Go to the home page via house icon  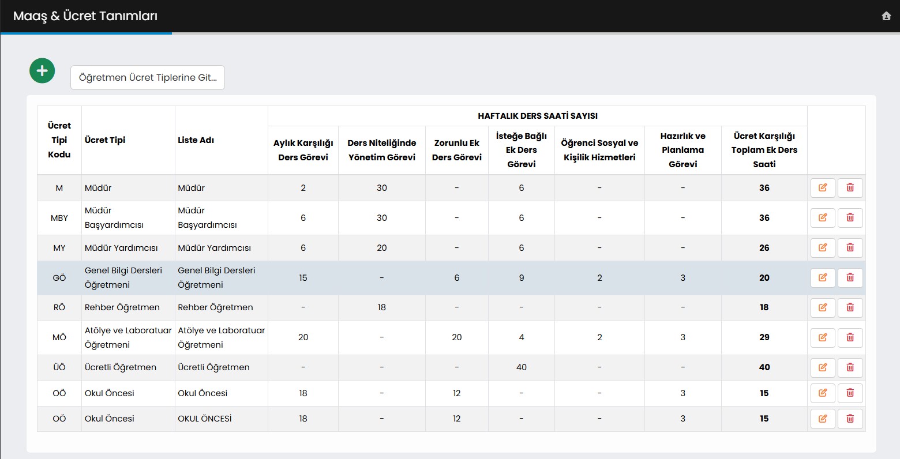click(887, 16)
